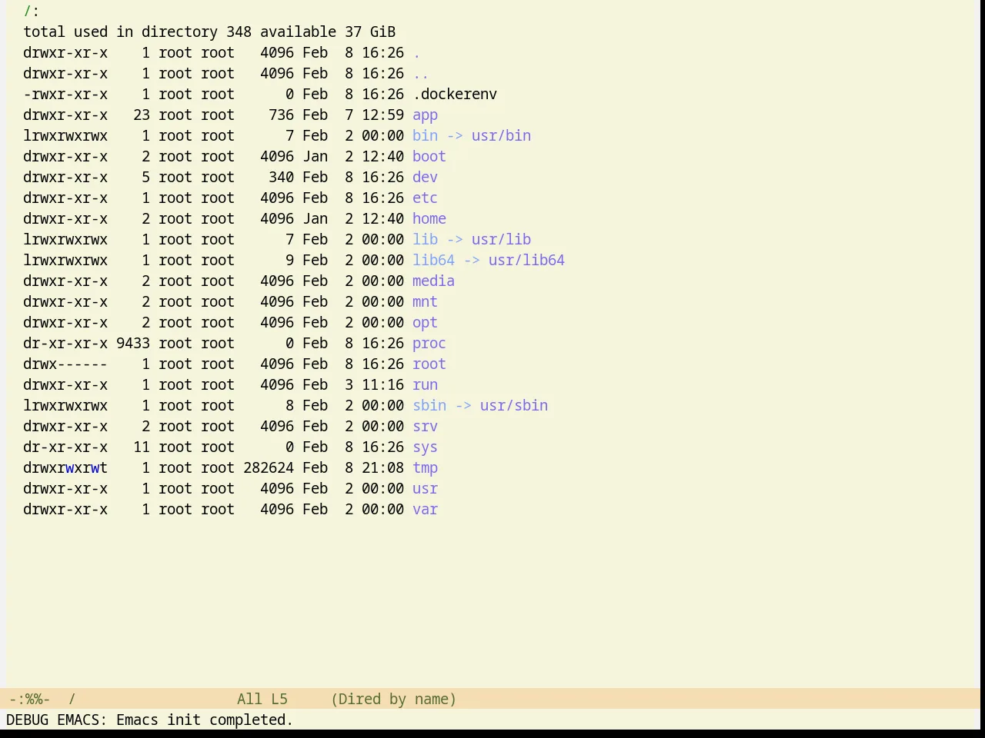Open the media directory
Image resolution: width=985 pixels, height=738 pixels.
click(x=433, y=281)
